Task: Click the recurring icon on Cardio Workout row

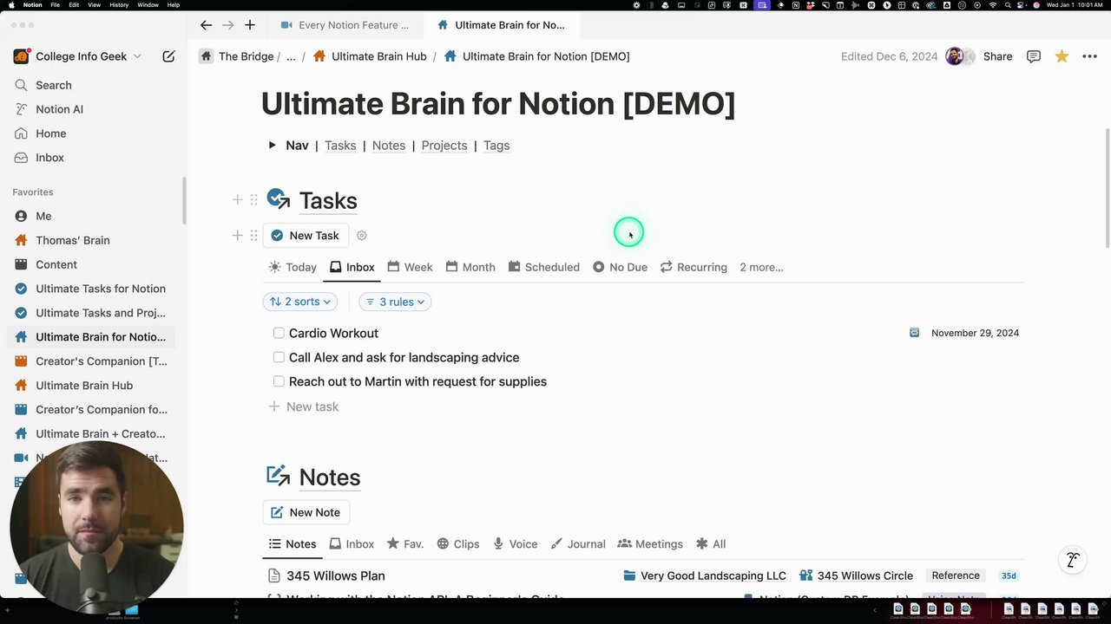Action: point(914,333)
